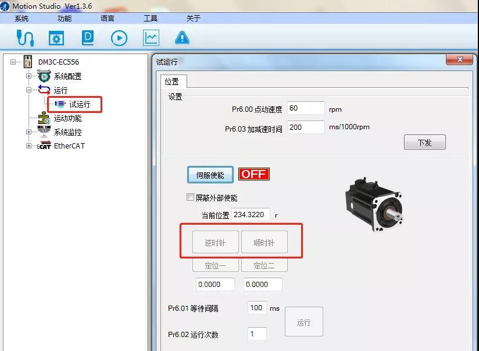Click the 定位二 position value field
479x351 pixels.
coord(263,284)
